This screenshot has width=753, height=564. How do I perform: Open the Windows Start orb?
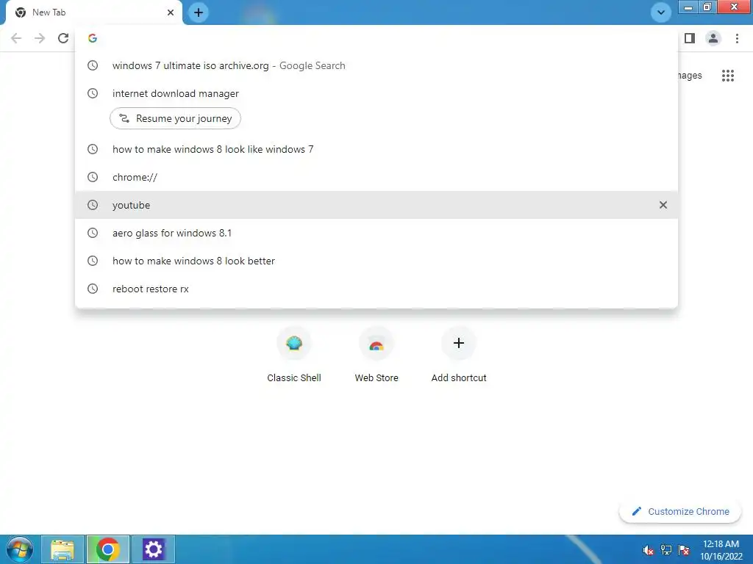20,549
